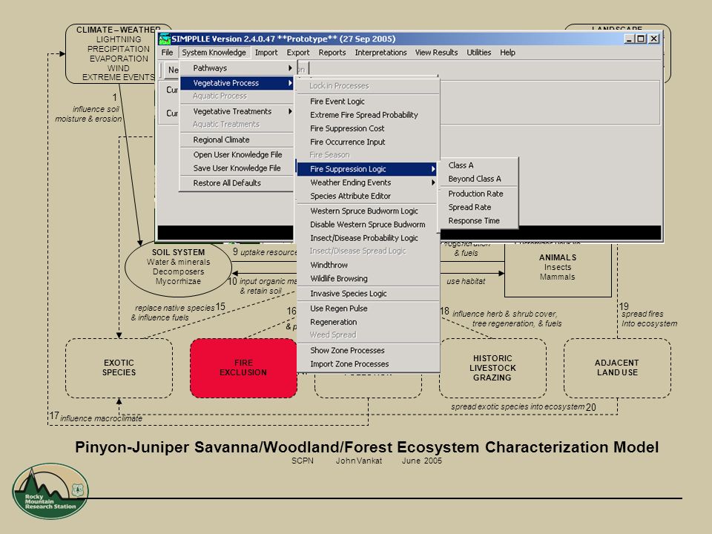712x534 pixels.
Task: Open Fire Event Logic
Action: (367, 102)
